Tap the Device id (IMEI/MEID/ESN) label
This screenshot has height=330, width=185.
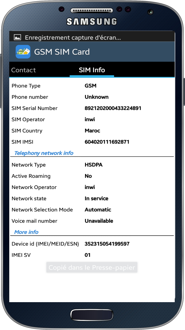click(x=45, y=244)
